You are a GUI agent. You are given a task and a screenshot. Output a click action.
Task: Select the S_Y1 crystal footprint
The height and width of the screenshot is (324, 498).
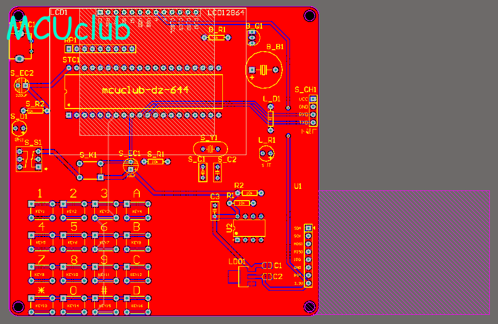pos(210,149)
